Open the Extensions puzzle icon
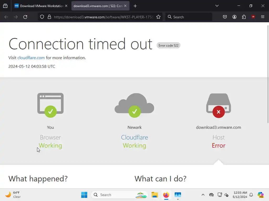 coord(244,17)
